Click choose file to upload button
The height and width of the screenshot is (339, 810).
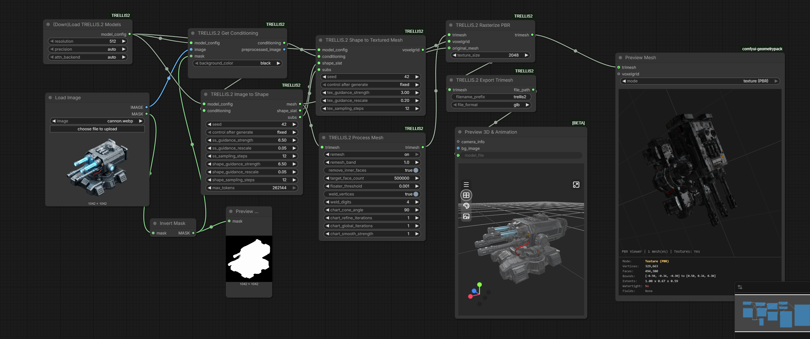pyautogui.click(x=97, y=129)
